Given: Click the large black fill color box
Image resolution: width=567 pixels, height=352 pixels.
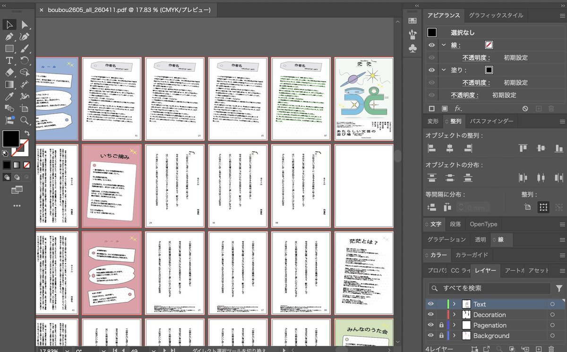Looking at the screenshot, I should [x=11, y=139].
